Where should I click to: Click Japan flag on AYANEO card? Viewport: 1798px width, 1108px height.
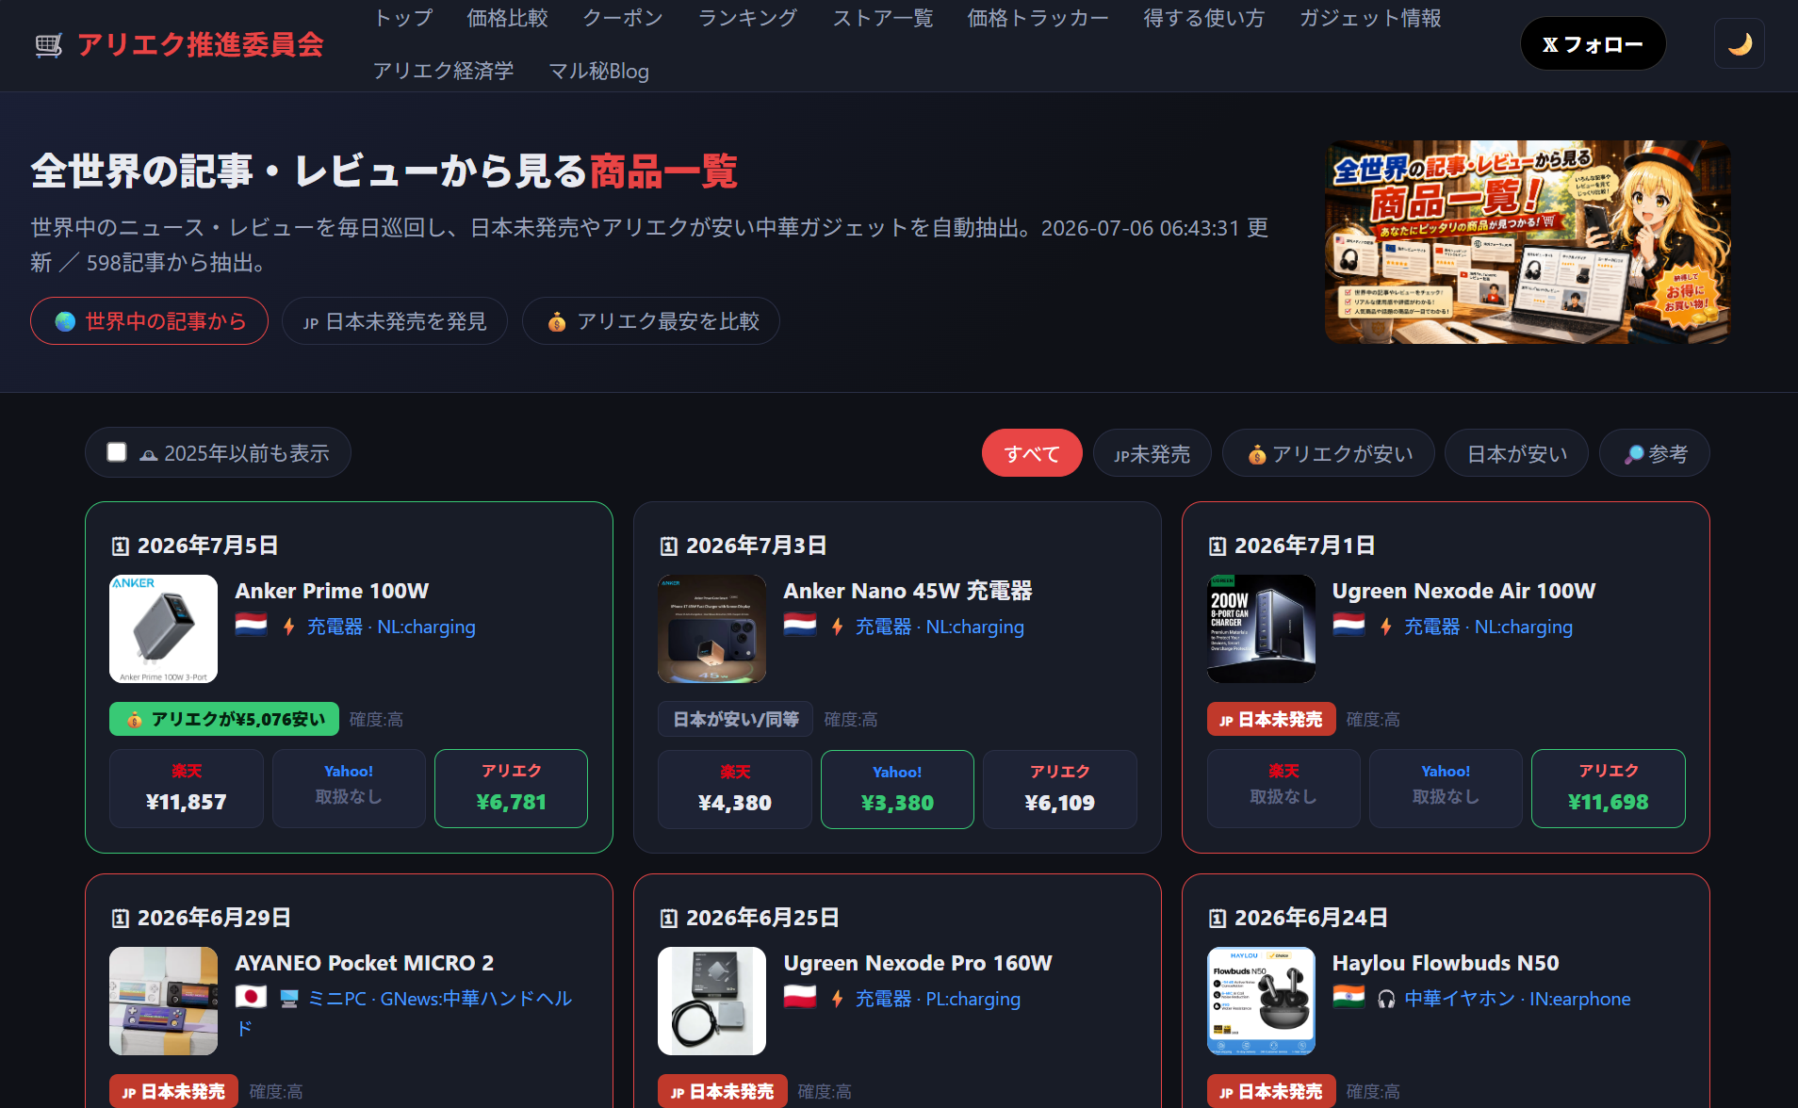tap(251, 998)
